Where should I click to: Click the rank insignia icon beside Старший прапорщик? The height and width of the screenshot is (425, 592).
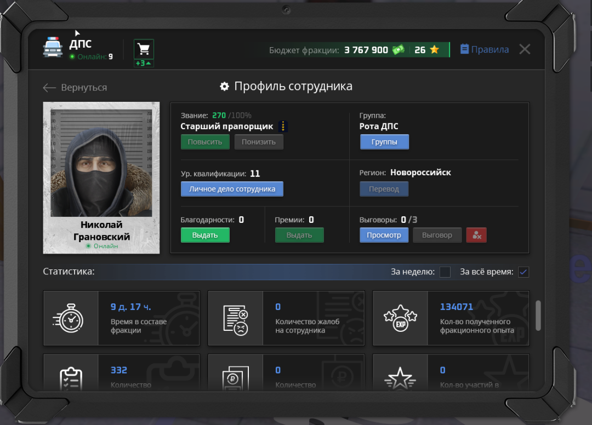click(x=283, y=127)
